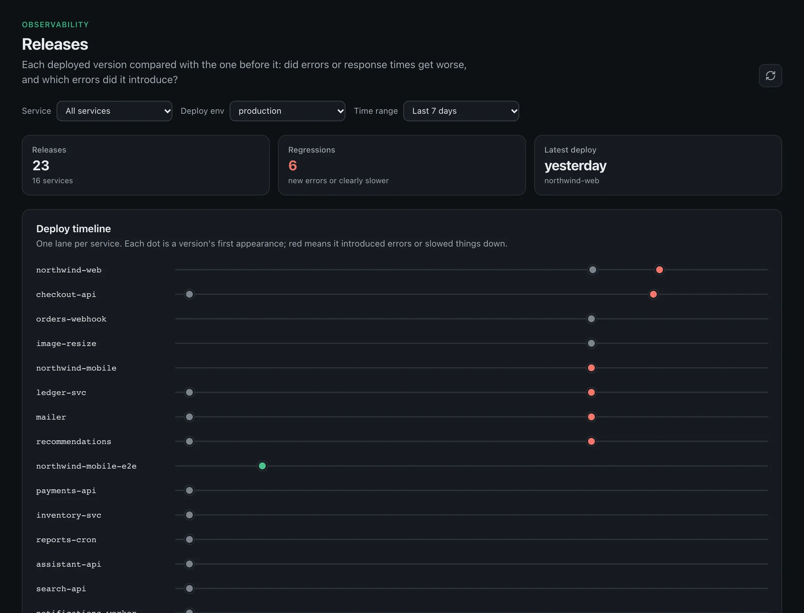Click the gray deploy dot on checkout-api lane
The image size is (804, 613).
pos(189,294)
